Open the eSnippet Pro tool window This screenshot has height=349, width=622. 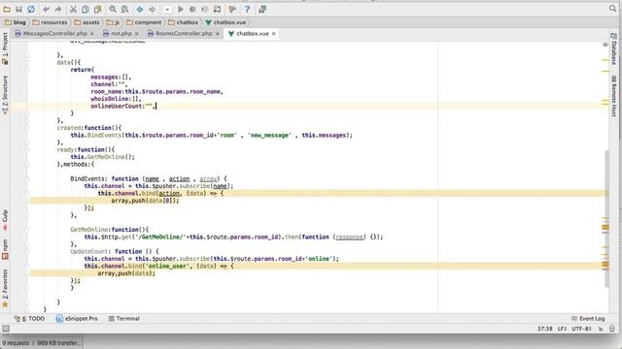pyautogui.click(x=77, y=319)
